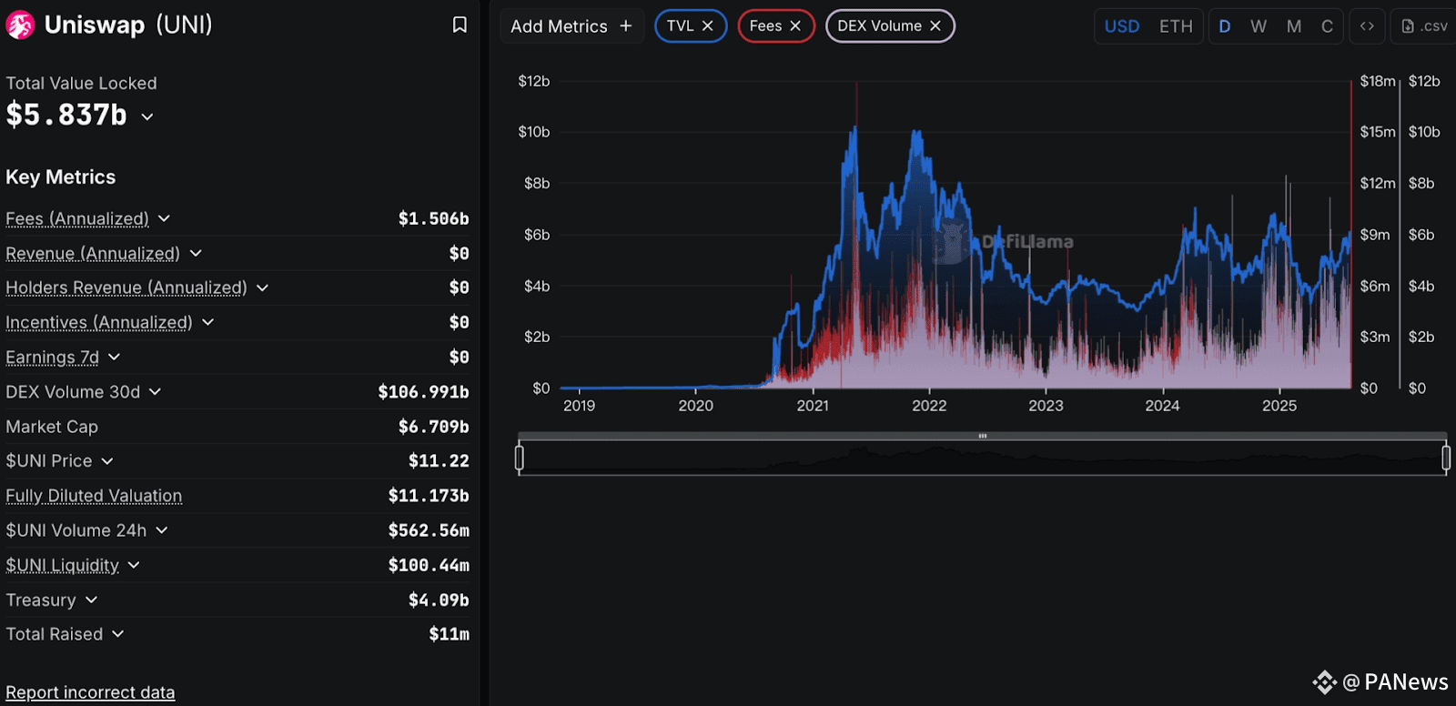Remove the Fees metric chip
The height and width of the screenshot is (706, 1456).
coord(795,26)
